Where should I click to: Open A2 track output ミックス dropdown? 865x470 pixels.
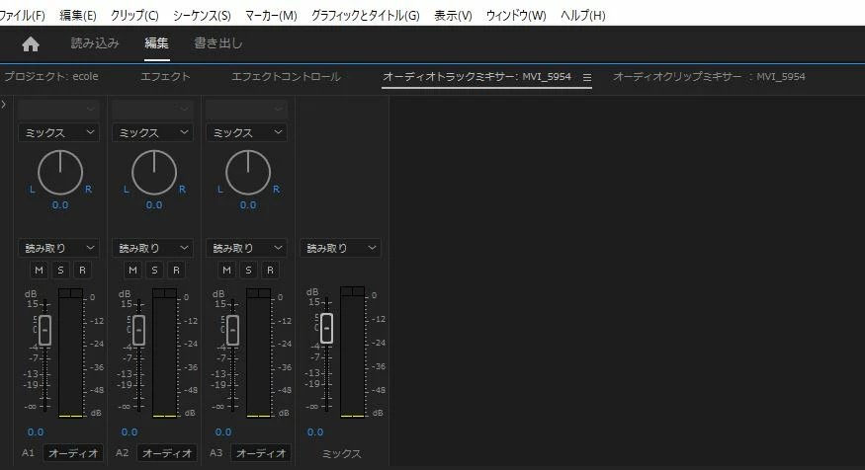pos(152,132)
